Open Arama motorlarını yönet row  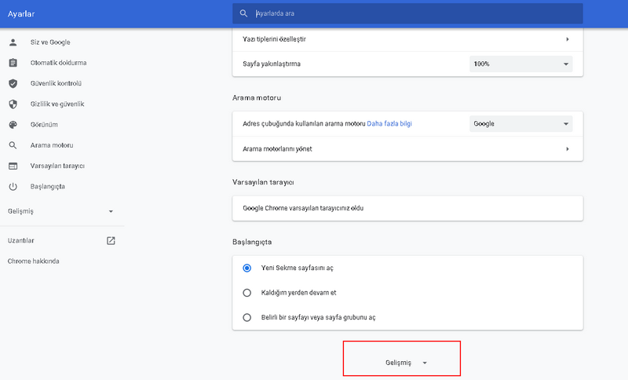point(407,148)
